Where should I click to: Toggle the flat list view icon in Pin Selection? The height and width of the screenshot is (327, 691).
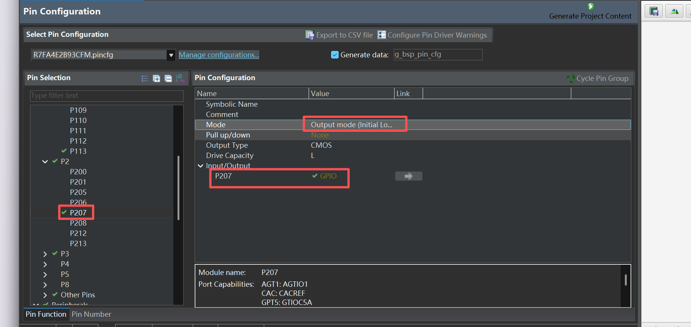coord(145,78)
